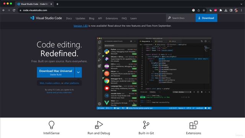
Task: Click Download Mac Universal button
Action: 56,72
